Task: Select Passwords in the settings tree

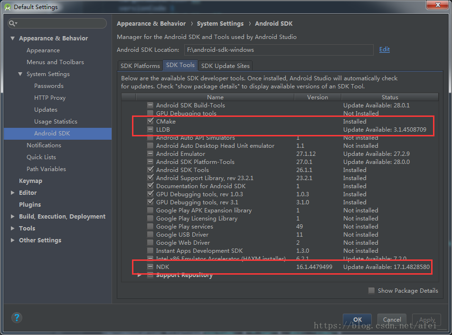Action: [x=49, y=86]
